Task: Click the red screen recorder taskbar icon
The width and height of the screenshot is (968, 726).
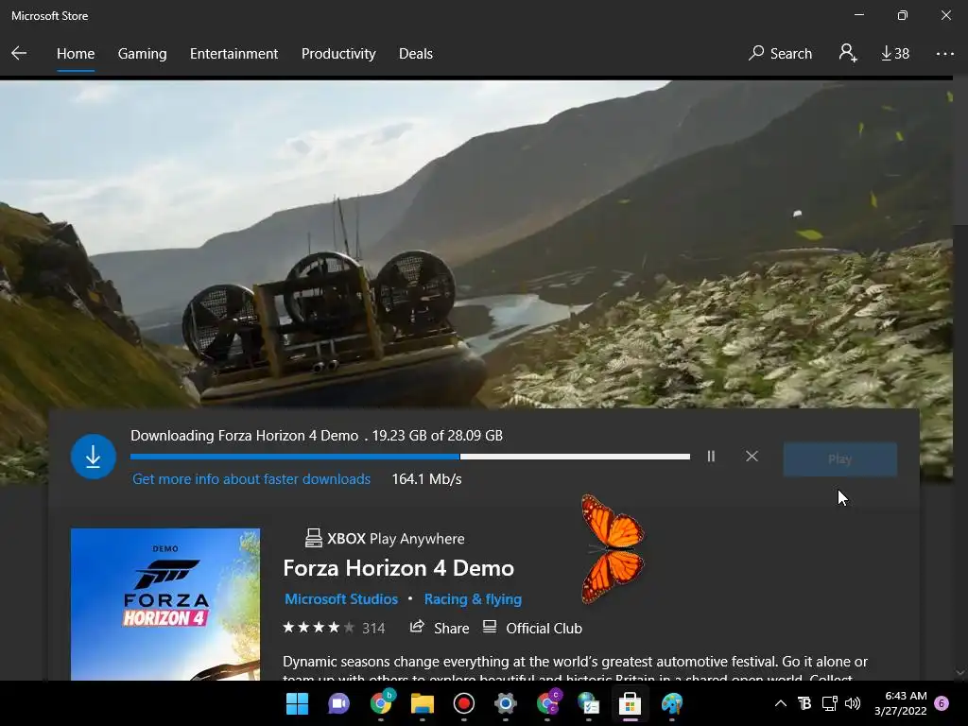Action: pos(463,703)
